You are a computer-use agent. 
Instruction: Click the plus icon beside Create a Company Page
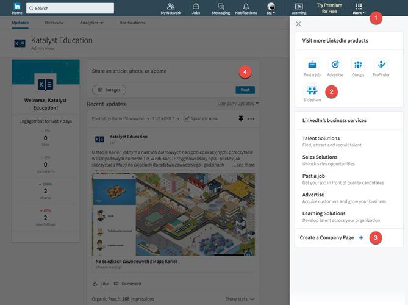click(x=361, y=238)
